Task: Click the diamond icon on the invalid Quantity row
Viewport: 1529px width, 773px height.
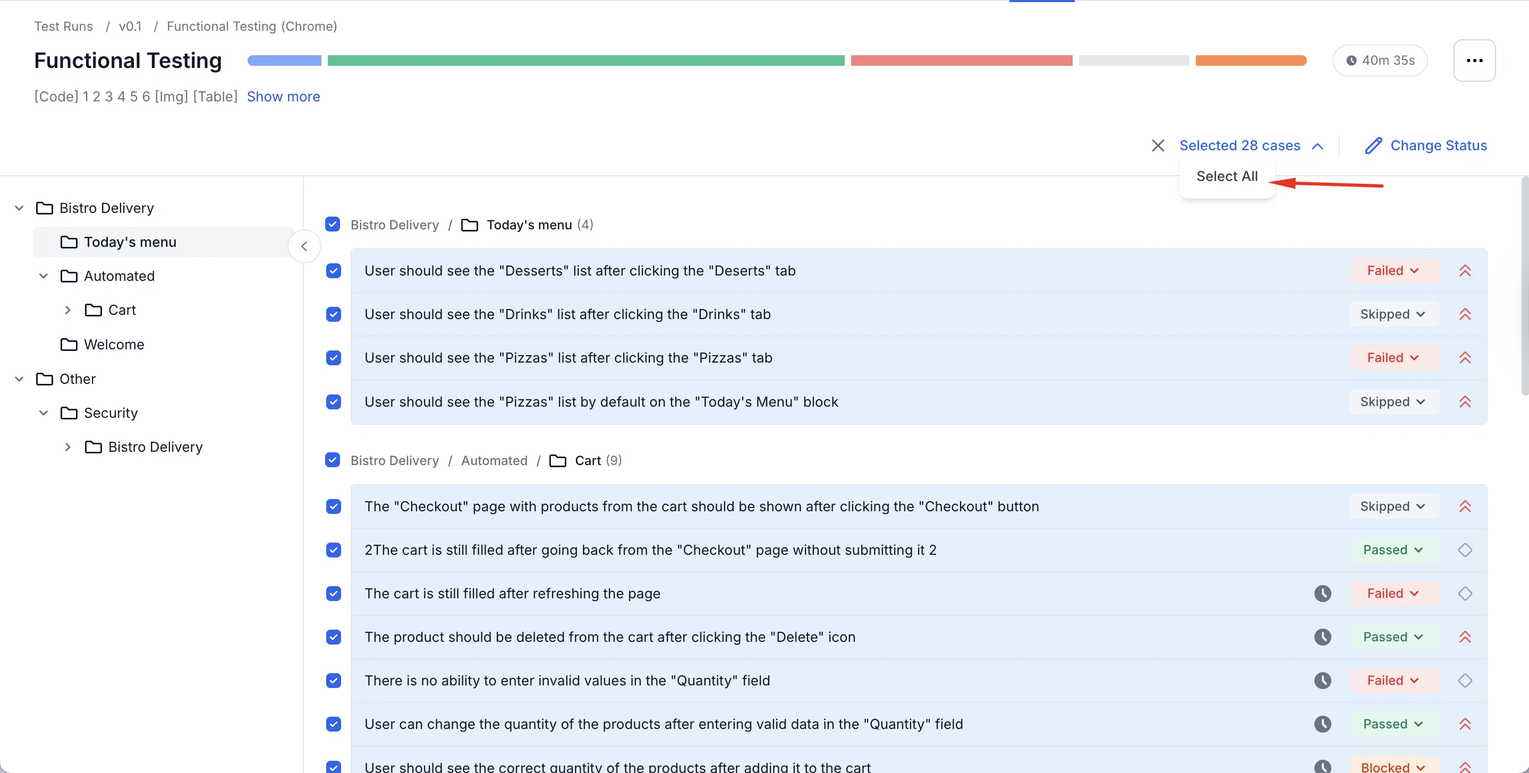Action: point(1465,681)
